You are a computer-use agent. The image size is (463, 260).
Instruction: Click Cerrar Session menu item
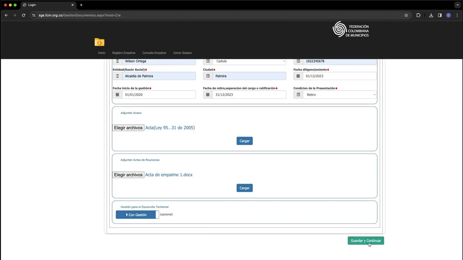coord(182,53)
